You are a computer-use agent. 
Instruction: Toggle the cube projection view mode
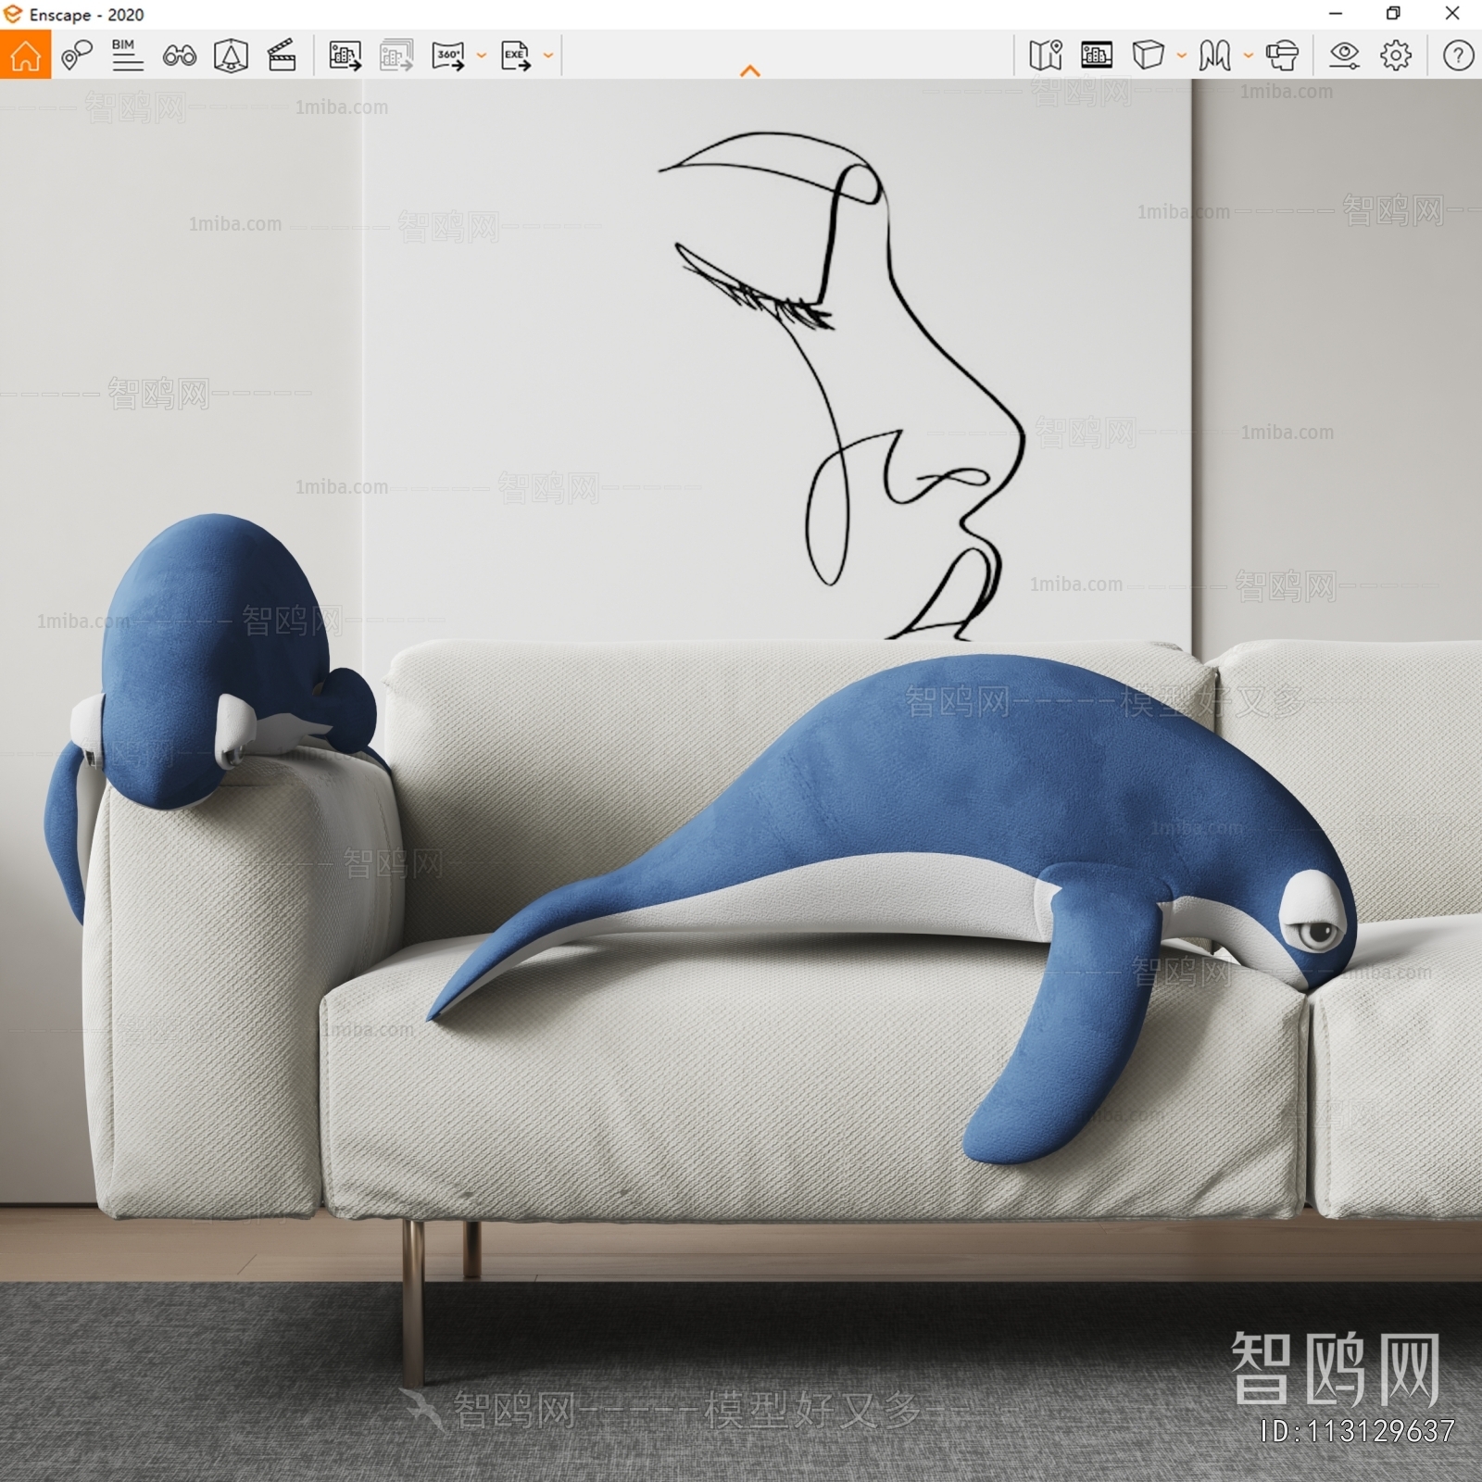pos(1148,56)
